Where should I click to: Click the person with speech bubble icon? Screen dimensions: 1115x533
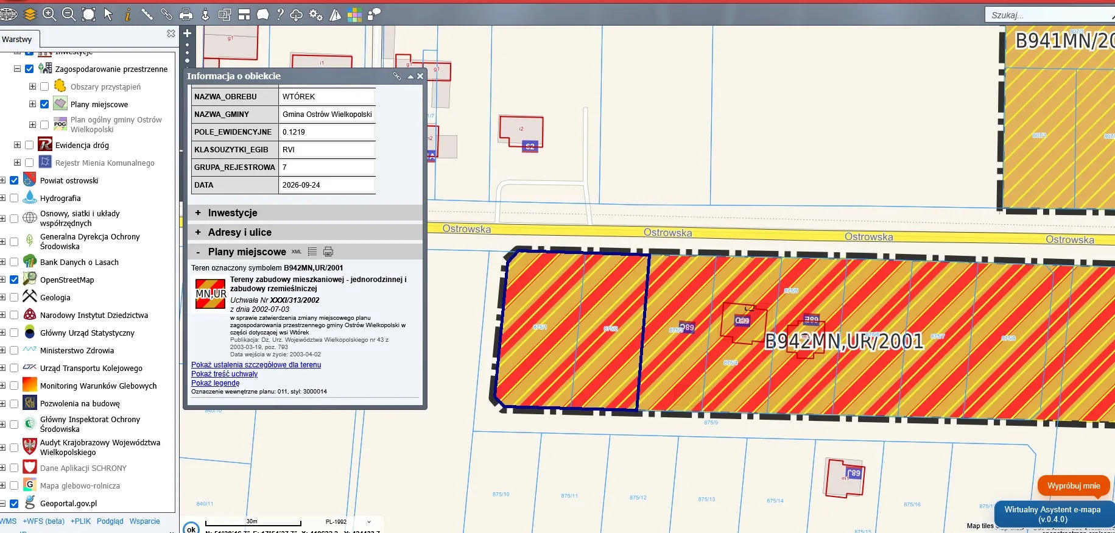coord(374,14)
